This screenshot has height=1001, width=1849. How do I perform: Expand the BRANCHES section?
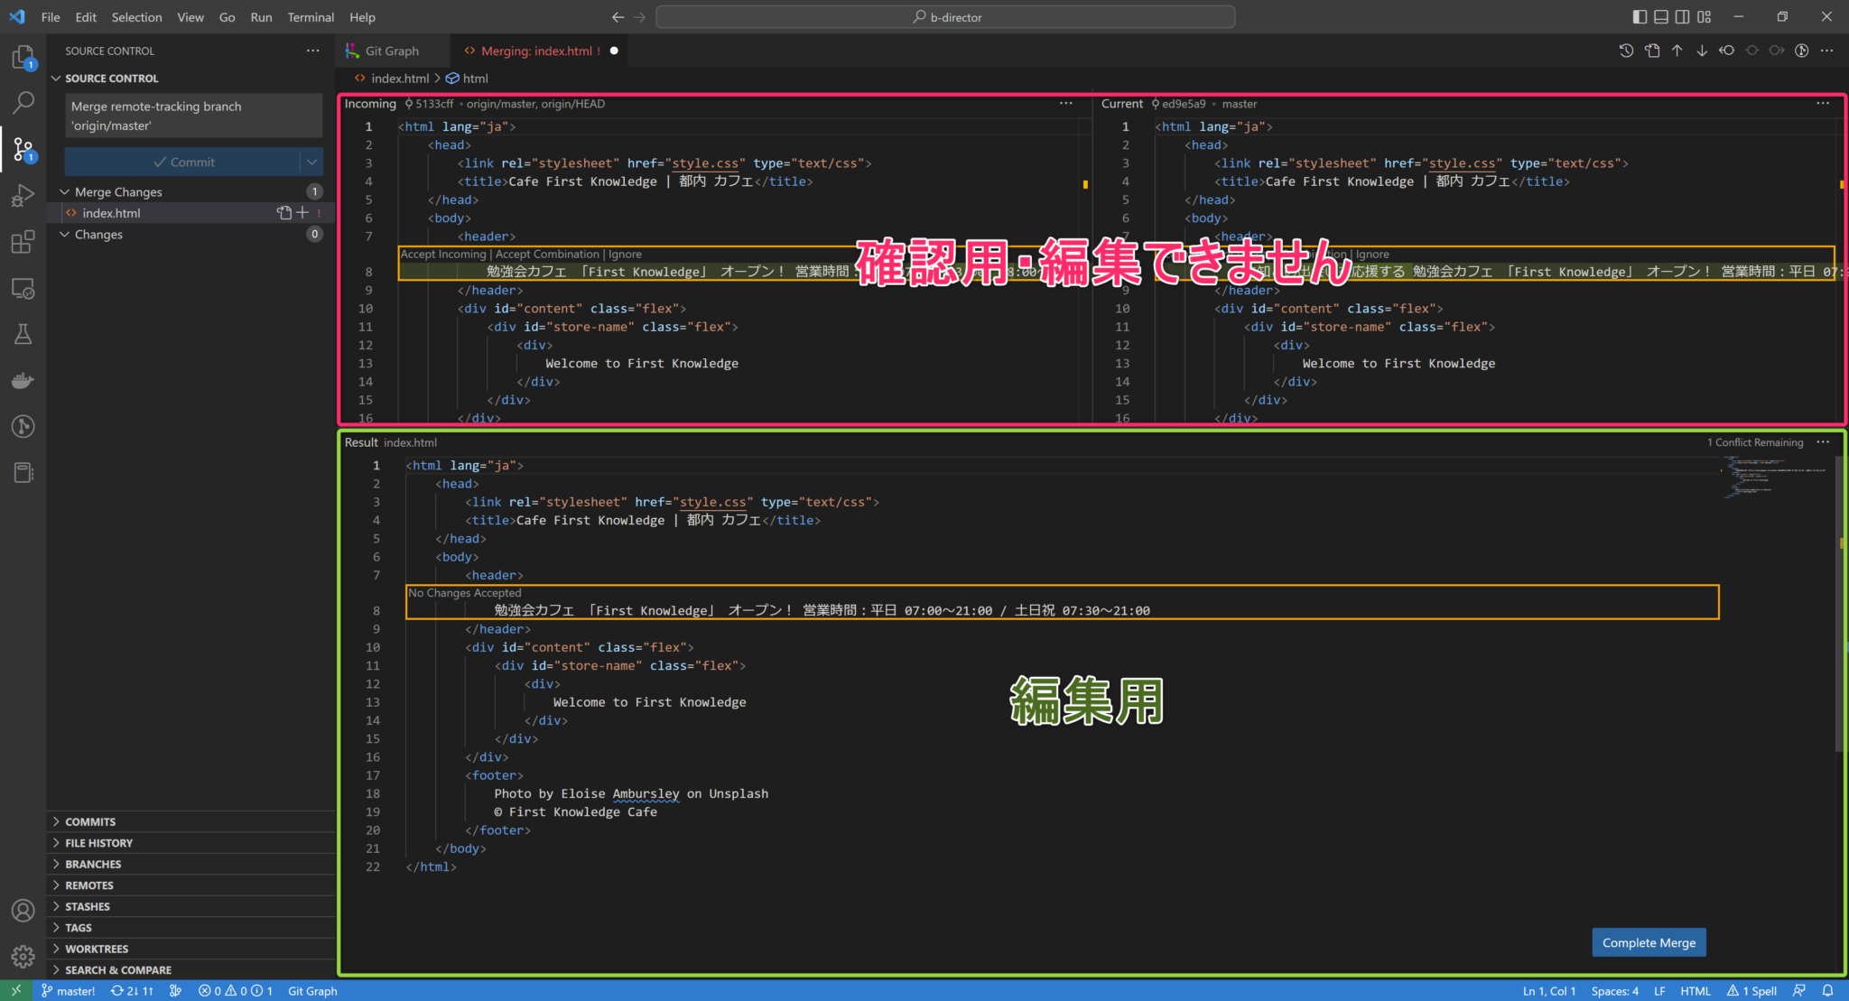93,864
